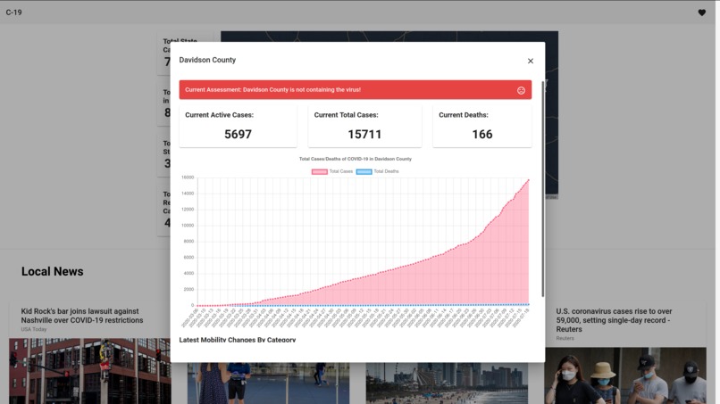This screenshot has width=720, height=404.
Task: Open the U.S. coronavirus cases Reuters article
Action: click(x=614, y=320)
